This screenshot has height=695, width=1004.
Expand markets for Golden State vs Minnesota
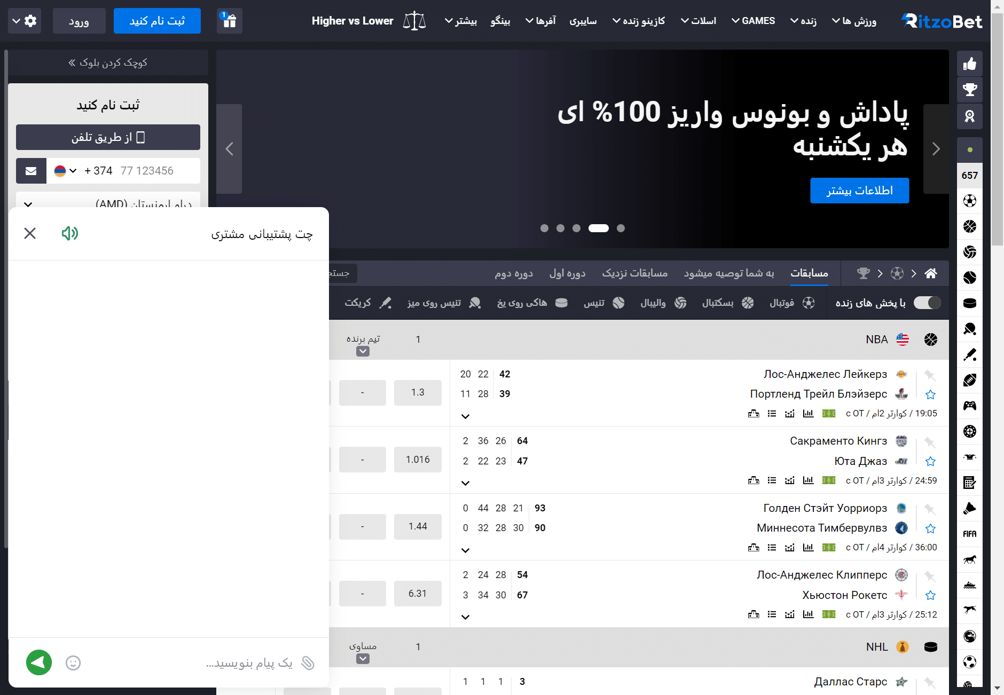pos(465,550)
